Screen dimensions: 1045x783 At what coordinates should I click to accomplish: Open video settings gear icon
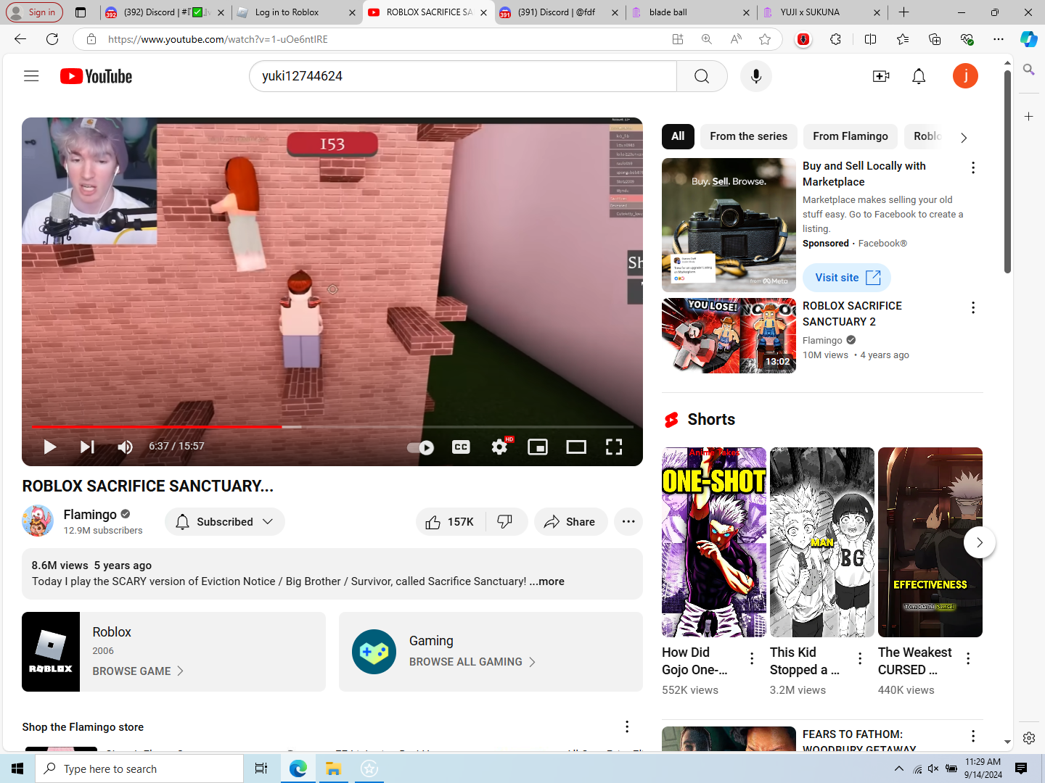click(499, 447)
